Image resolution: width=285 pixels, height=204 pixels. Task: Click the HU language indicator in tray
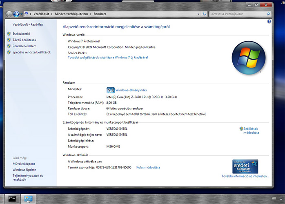[x=274, y=198]
